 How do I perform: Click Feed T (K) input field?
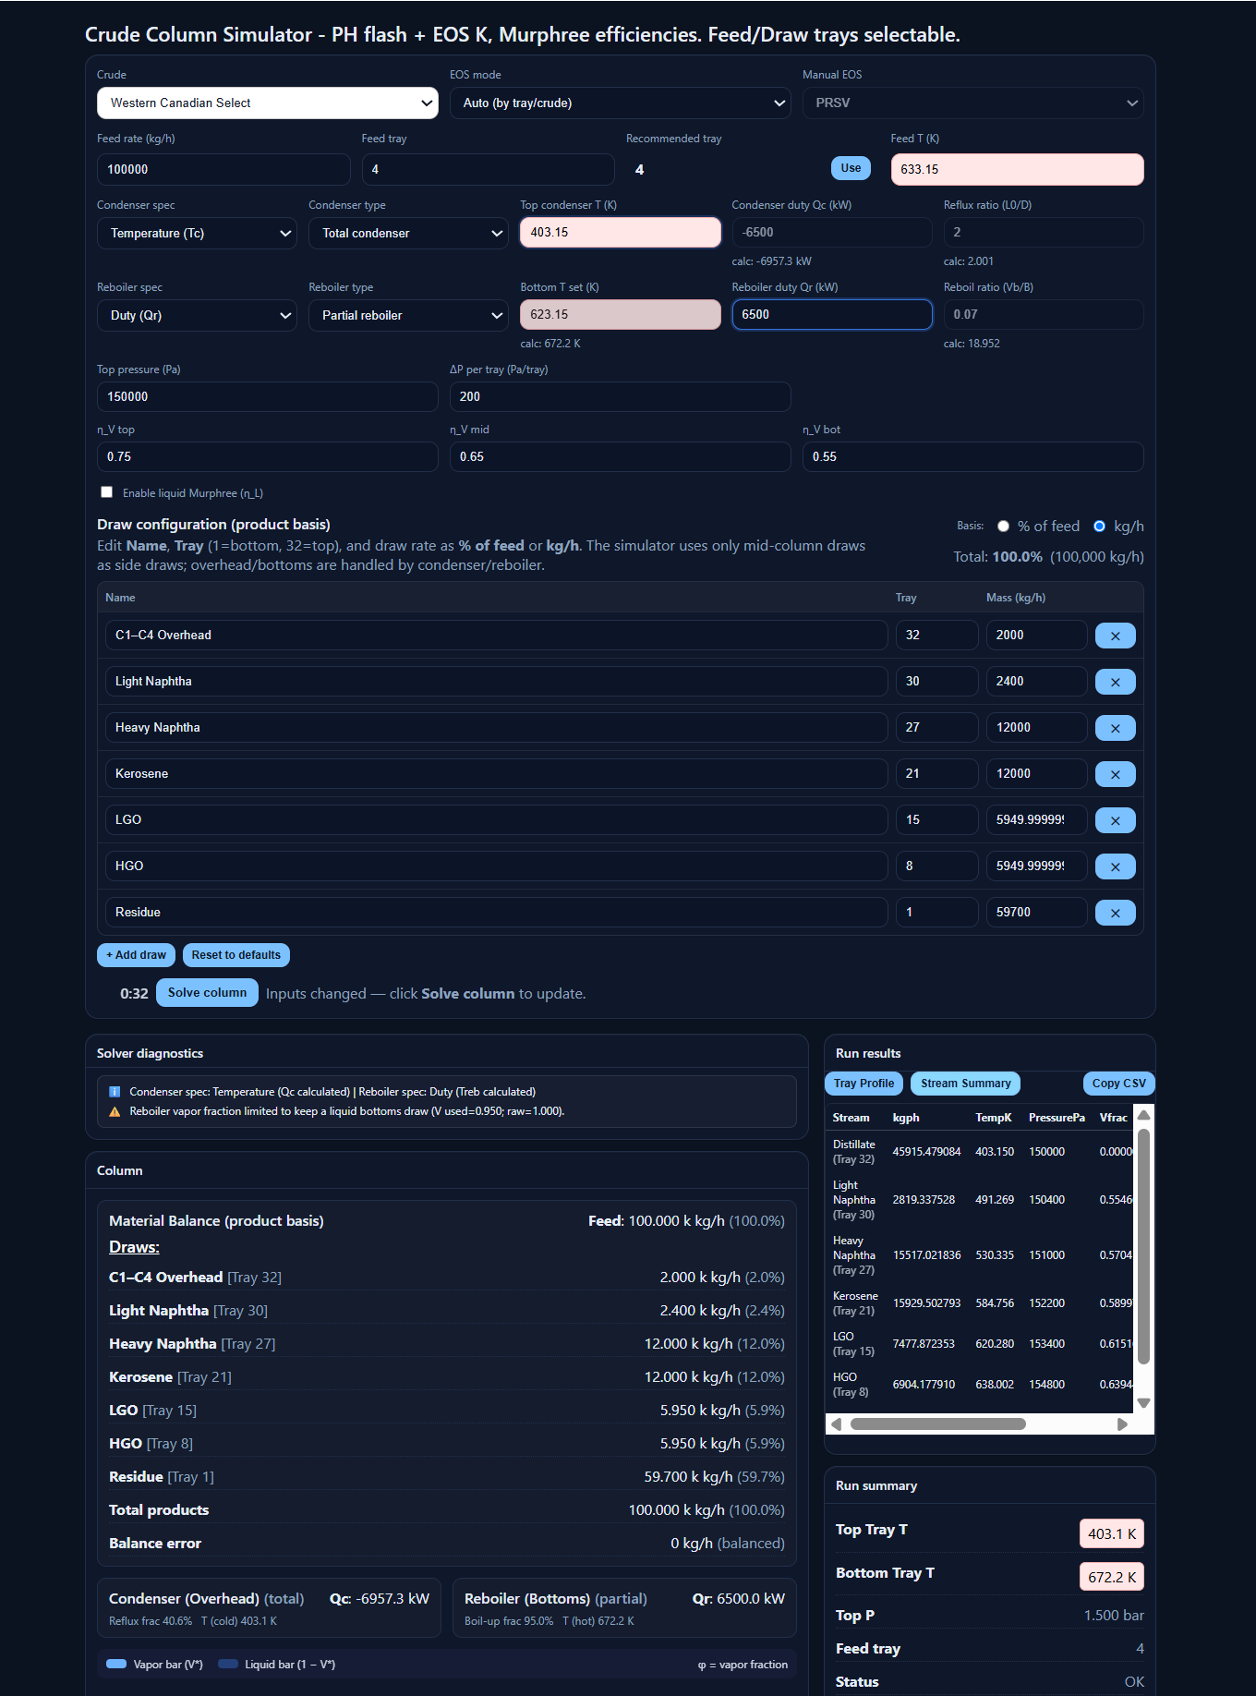1017,169
